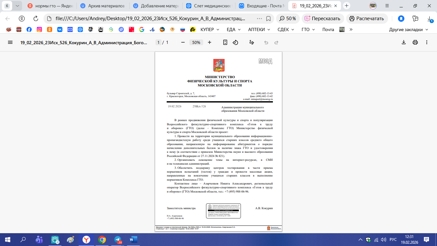
Task: Click the fit-to-page icon in PDF toolbar
Action: 225,42
